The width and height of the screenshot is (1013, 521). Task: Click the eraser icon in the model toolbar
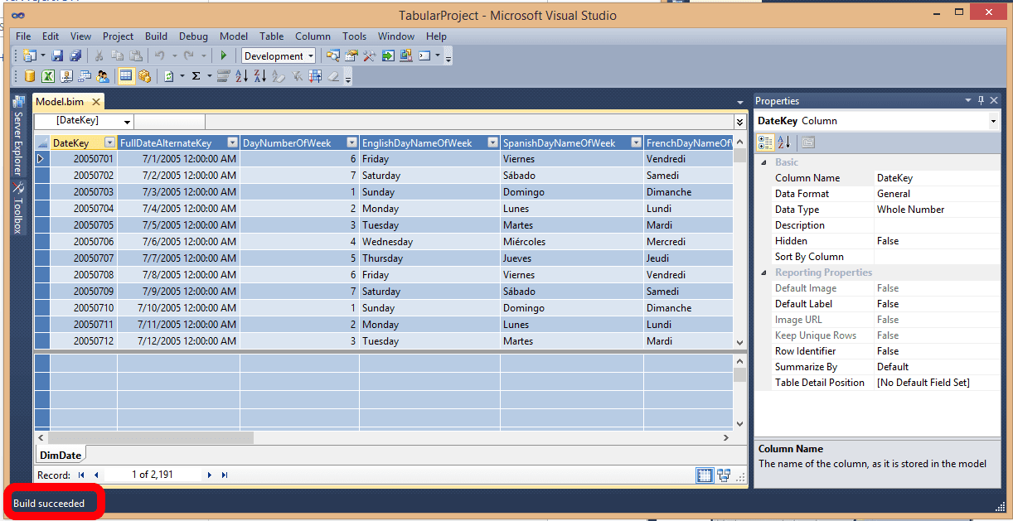click(333, 76)
